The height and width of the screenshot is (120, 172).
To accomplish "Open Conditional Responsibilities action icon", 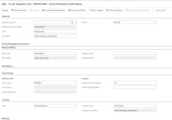I will (43, 10).
